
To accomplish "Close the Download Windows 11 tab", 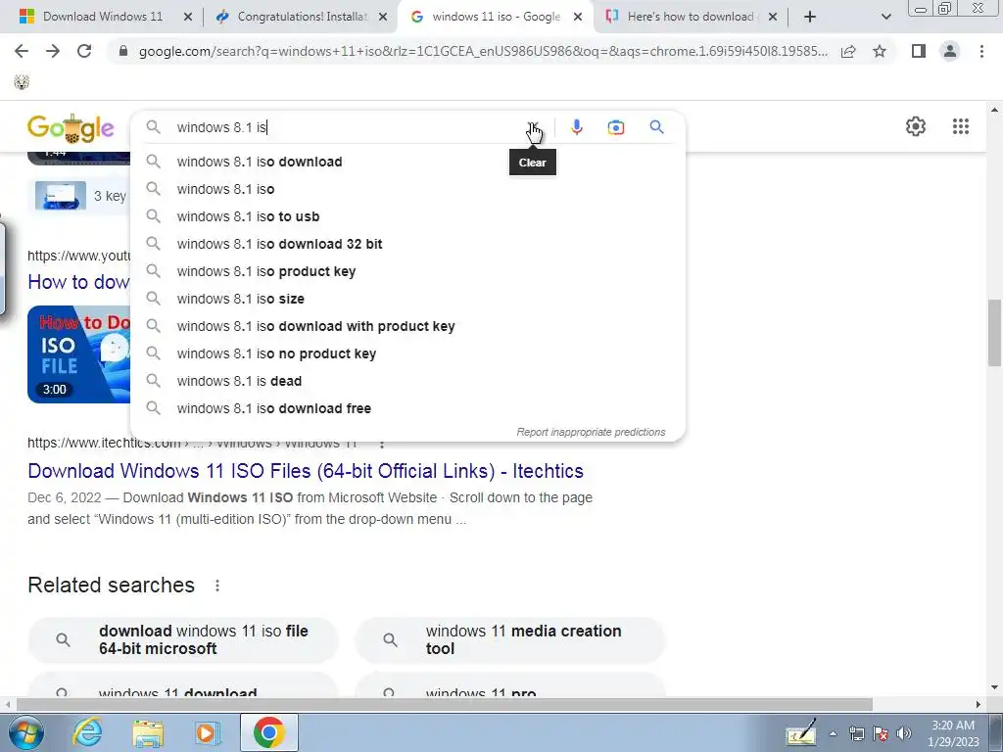I will (x=188, y=17).
